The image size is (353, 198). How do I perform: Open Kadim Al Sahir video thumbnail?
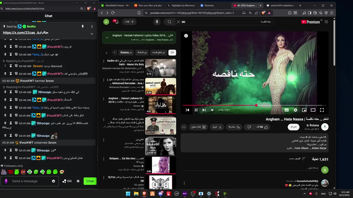(161, 68)
